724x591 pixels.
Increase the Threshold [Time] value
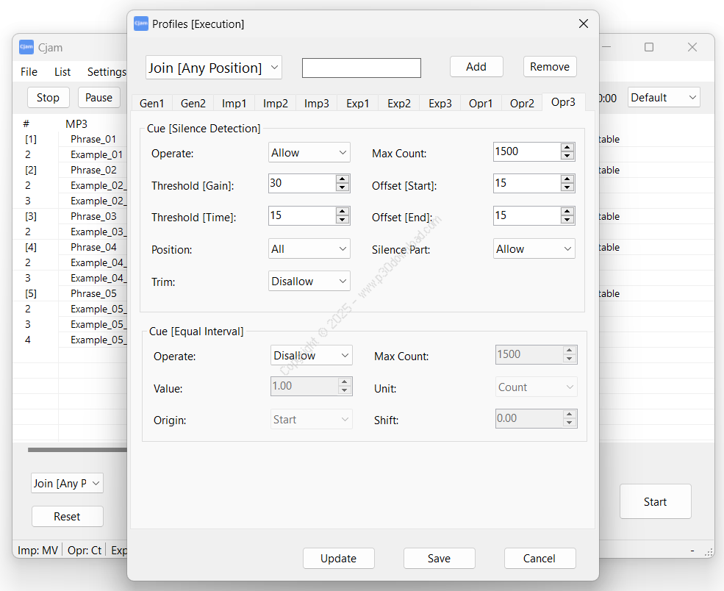tap(342, 212)
